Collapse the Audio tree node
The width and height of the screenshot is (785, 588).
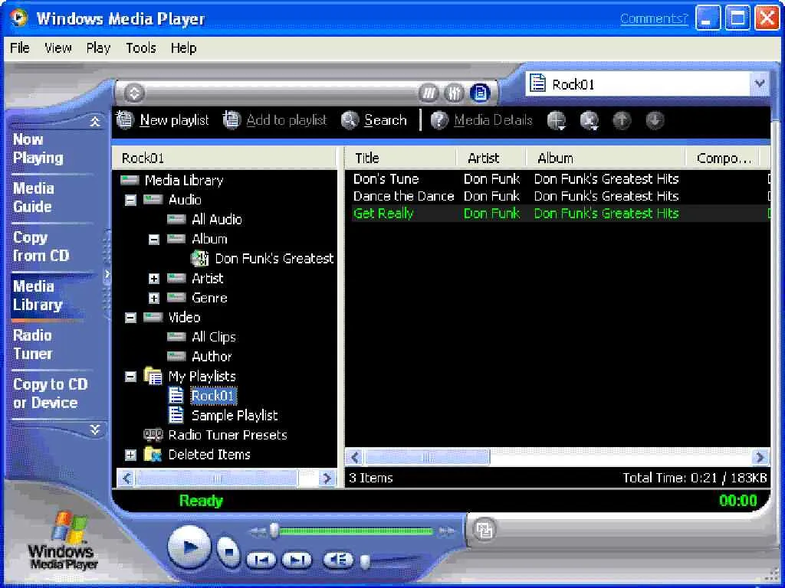[x=130, y=200]
